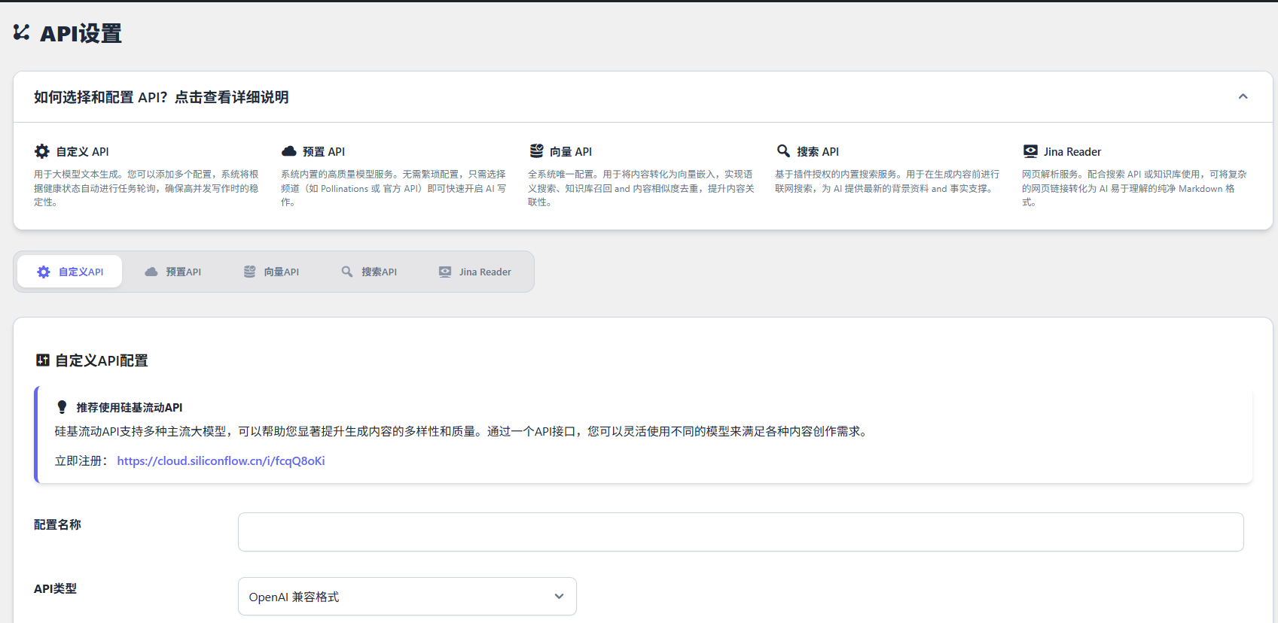Viewport: 1278px width, 623px height.
Task: Focus the 配置名称 input field
Action: click(x=740, y=532)
